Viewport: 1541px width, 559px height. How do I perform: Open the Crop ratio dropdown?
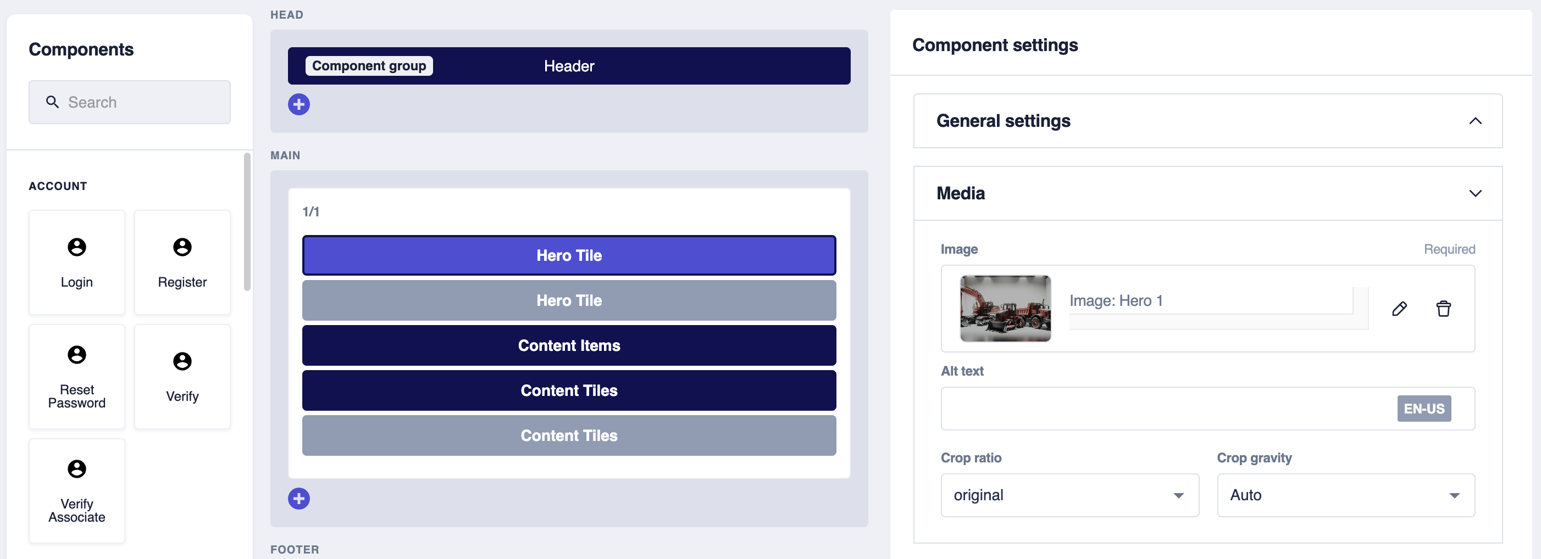[x=1069, y=495]
